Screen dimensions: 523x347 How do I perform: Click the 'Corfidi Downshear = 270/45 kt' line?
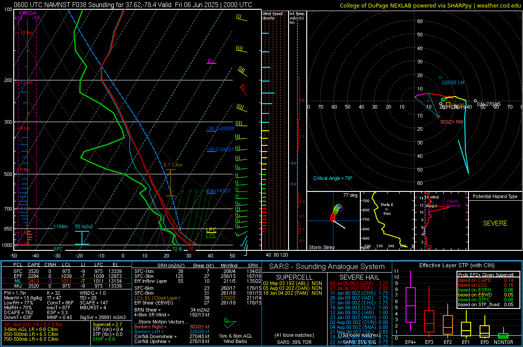tap(172, 336)
